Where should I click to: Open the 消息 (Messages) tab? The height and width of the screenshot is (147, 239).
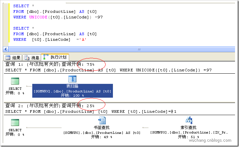32,58
